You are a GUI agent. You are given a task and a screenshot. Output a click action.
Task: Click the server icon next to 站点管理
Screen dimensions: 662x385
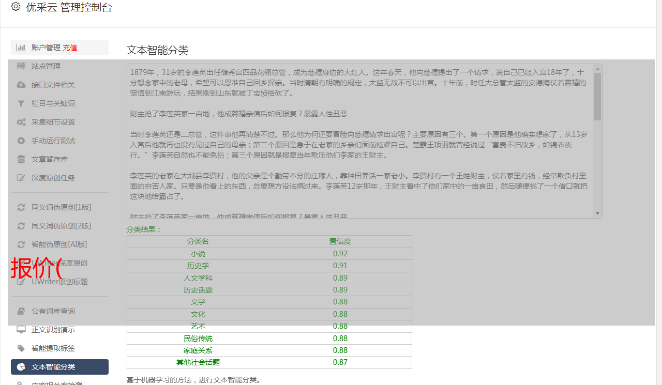21,66
